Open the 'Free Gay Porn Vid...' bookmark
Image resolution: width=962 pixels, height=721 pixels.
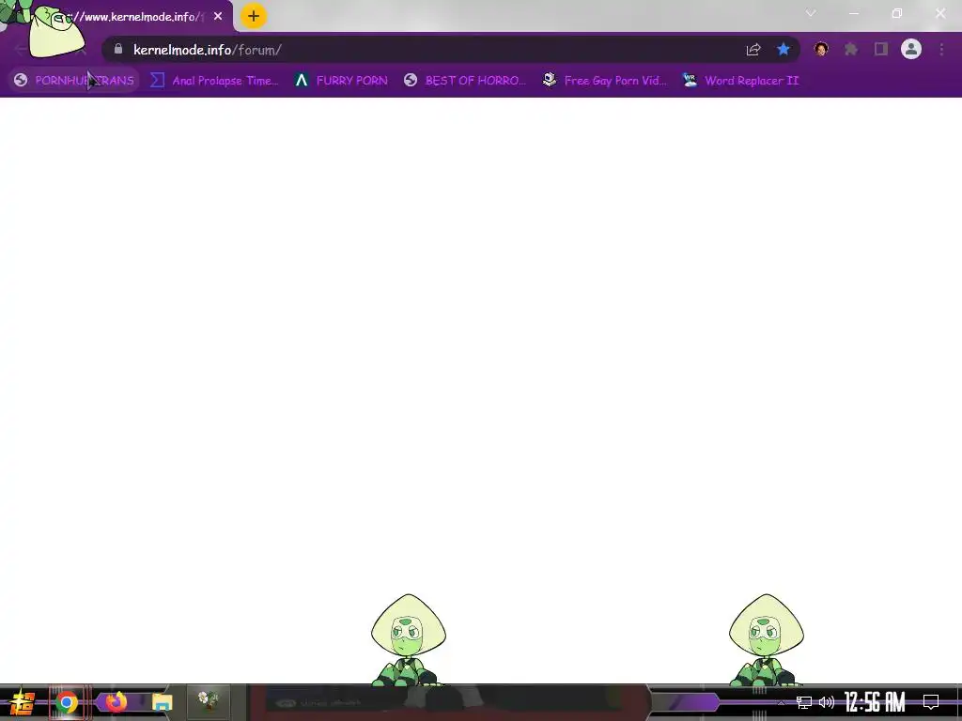point(604,81)
